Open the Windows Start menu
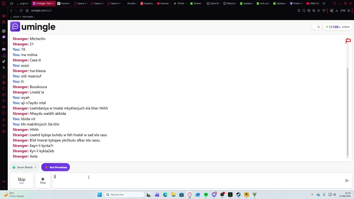 click(x=100, y=195)
